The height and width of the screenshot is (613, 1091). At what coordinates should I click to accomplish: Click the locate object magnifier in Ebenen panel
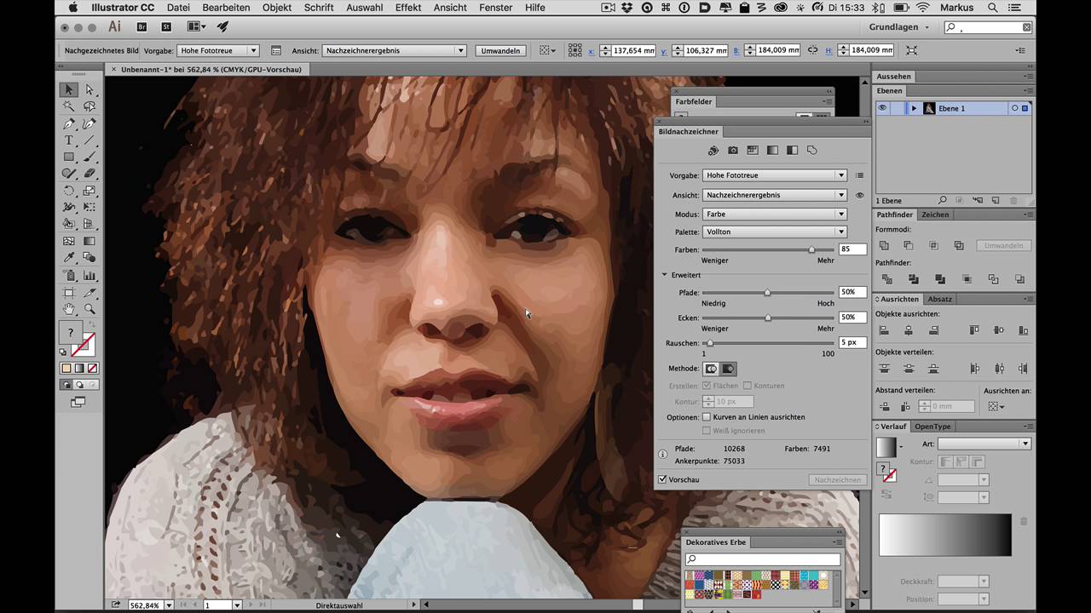point(943,201)
